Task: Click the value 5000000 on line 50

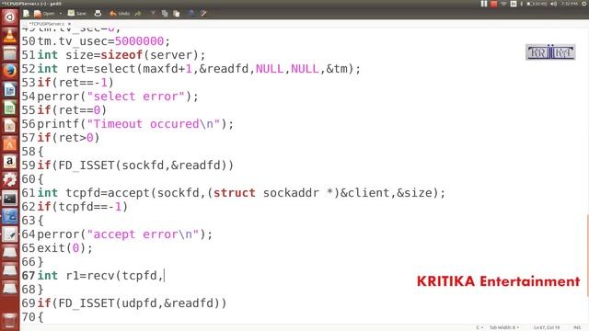Action: 139,41
